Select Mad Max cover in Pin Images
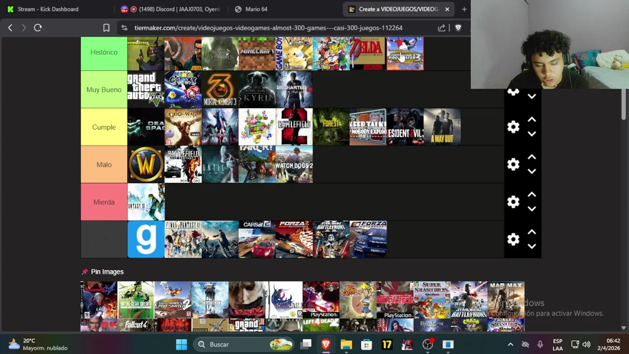This screenshot has width=629, height=354. point(506,299)
